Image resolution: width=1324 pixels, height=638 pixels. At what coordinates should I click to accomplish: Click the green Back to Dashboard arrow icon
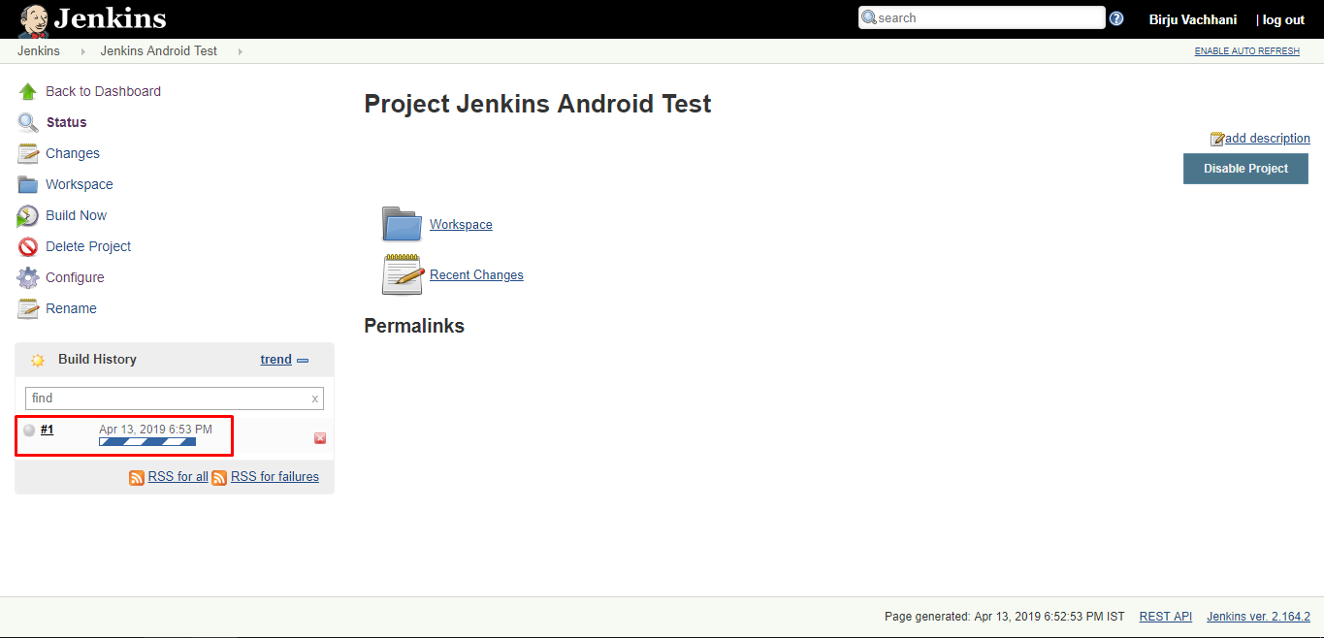[x=29, y=91]
